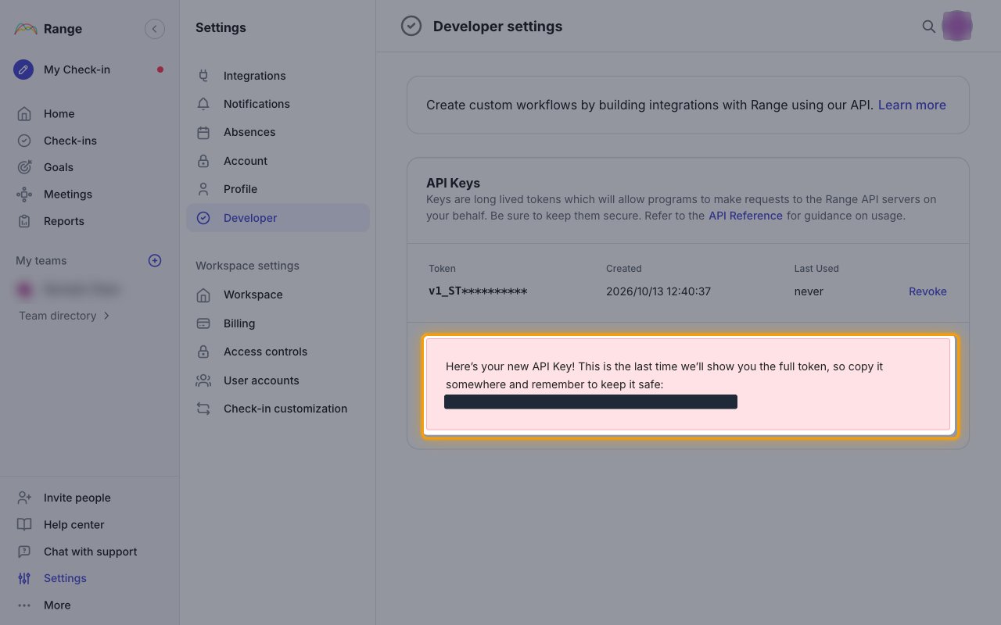Add a team with the plus icon
Image resolution: width=1001 pixels, height=625 pixels.
(x=155, y=260)
